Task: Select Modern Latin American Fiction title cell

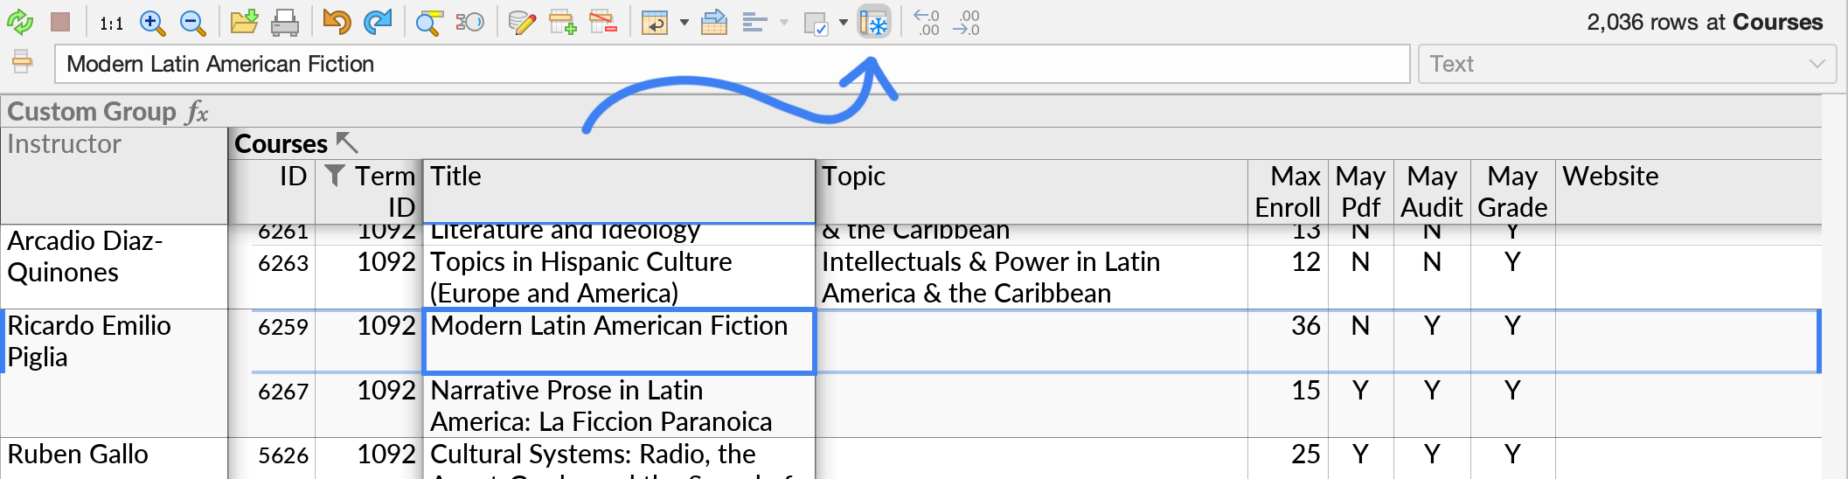Action: (618, 341)
